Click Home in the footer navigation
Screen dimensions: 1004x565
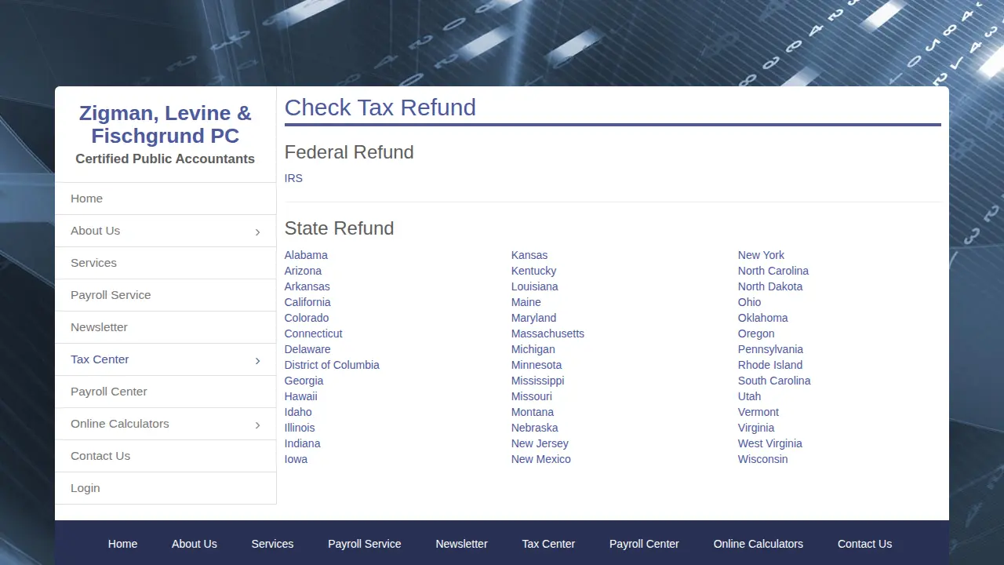coord(122,544)
